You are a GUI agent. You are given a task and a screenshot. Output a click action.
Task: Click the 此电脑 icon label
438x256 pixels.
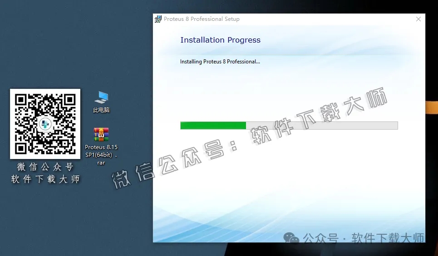pos(101,110)
